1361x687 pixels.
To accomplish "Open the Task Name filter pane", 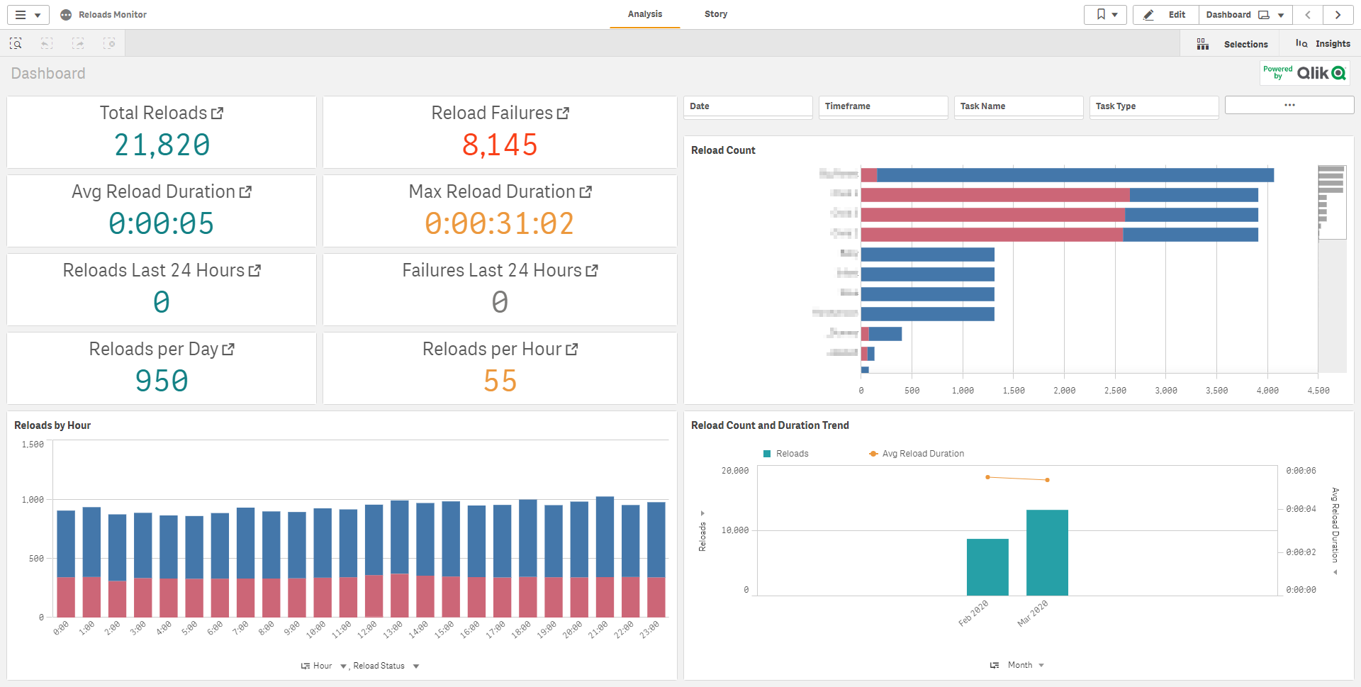I will pyautogui.click(x=1018, y=106).
